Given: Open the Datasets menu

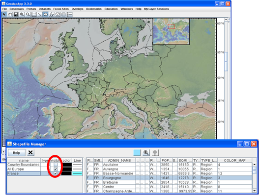Looking at the screenshot, I should 45,9.
